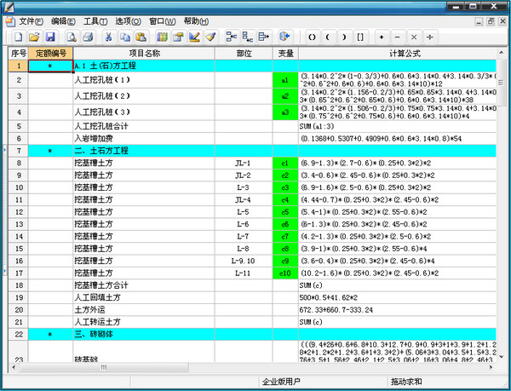Insert right parenthesis ) button
Viewport: 511px width, 391px height.
click(x=344, y=37)
